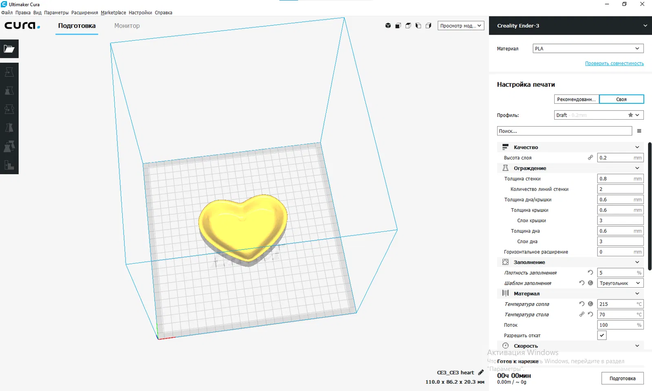The image size is (652, 391).
Task: Collapse the Качество settings section
Action: click(637, 147)
